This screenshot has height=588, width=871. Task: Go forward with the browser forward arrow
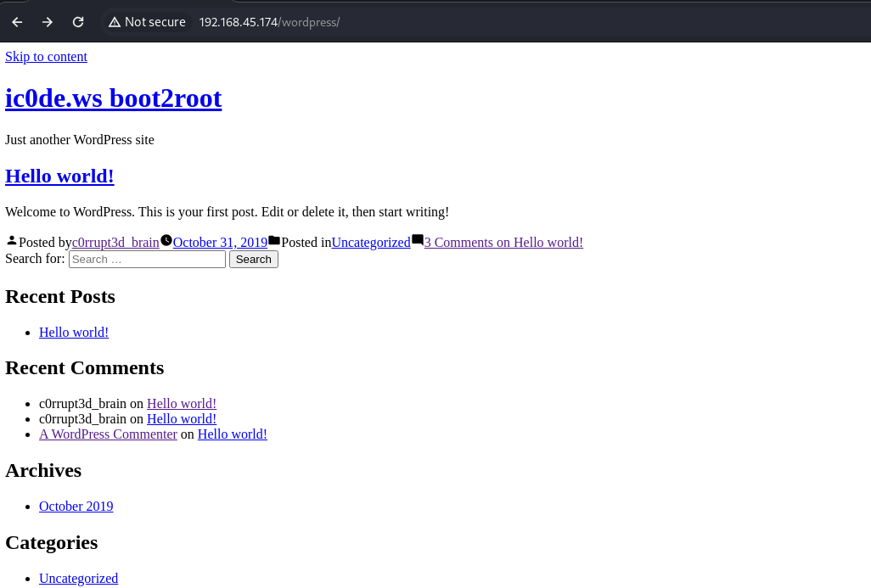[x=48, y=22]
